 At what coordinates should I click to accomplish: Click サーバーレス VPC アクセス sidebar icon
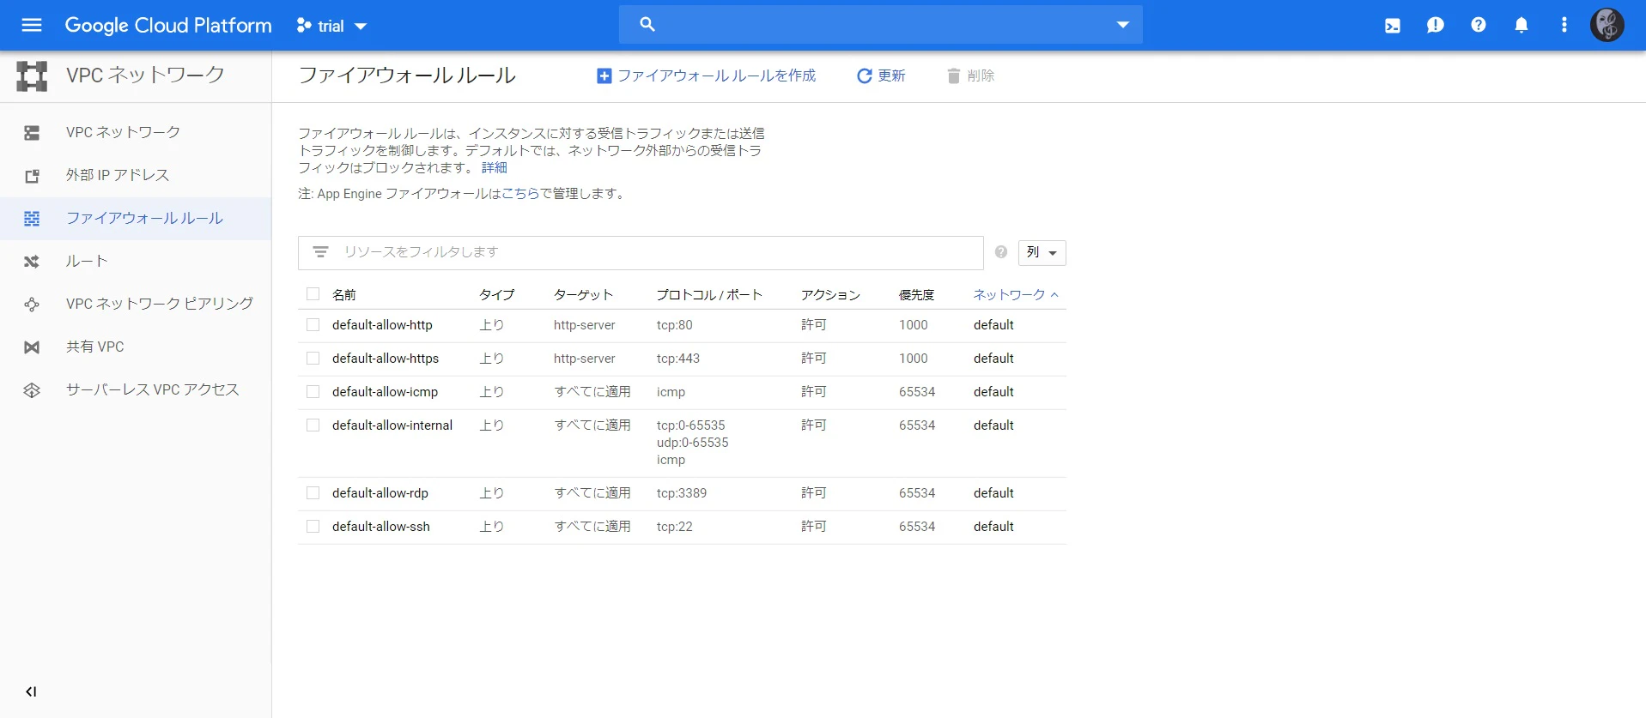pyautogui.click(x=32, y=390)
